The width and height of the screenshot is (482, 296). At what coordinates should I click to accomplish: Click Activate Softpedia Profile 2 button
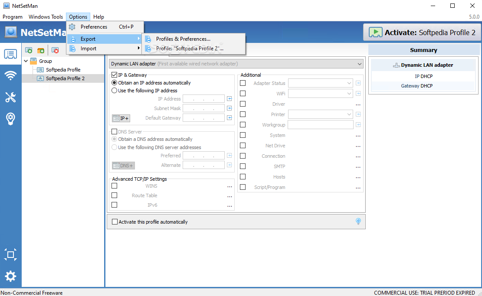[x=422, y=32]
